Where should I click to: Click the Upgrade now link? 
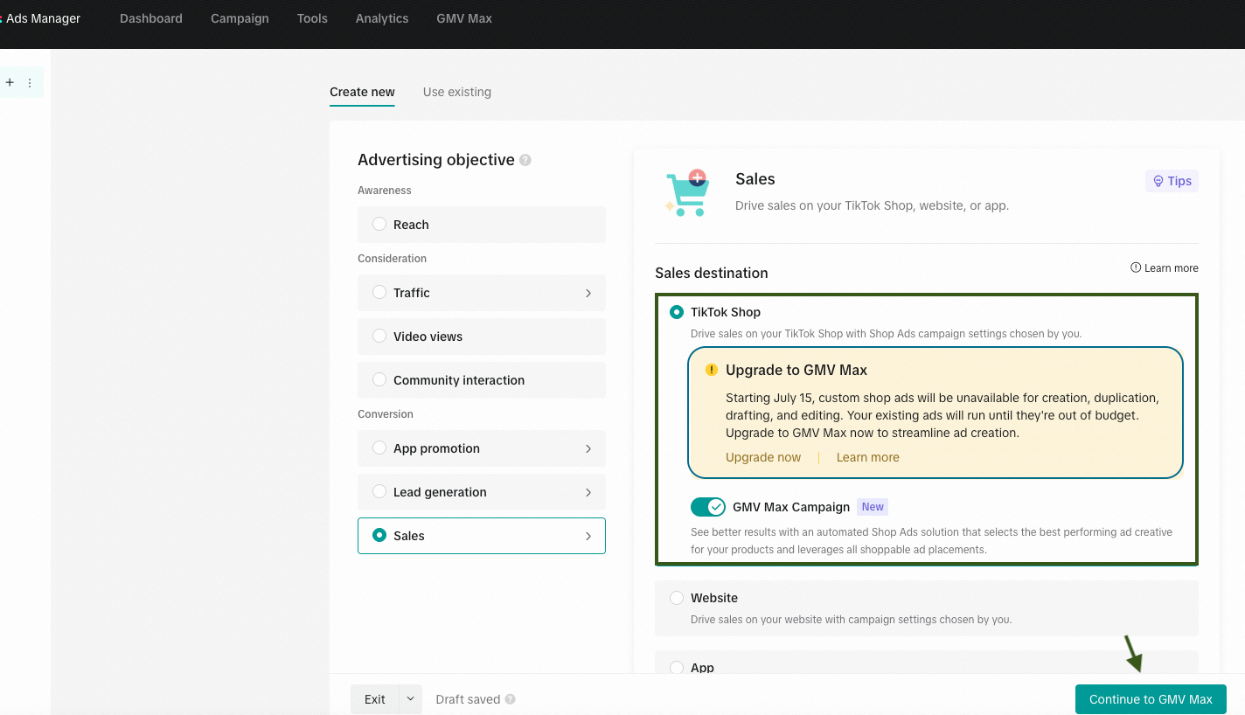tap(763, 457)
